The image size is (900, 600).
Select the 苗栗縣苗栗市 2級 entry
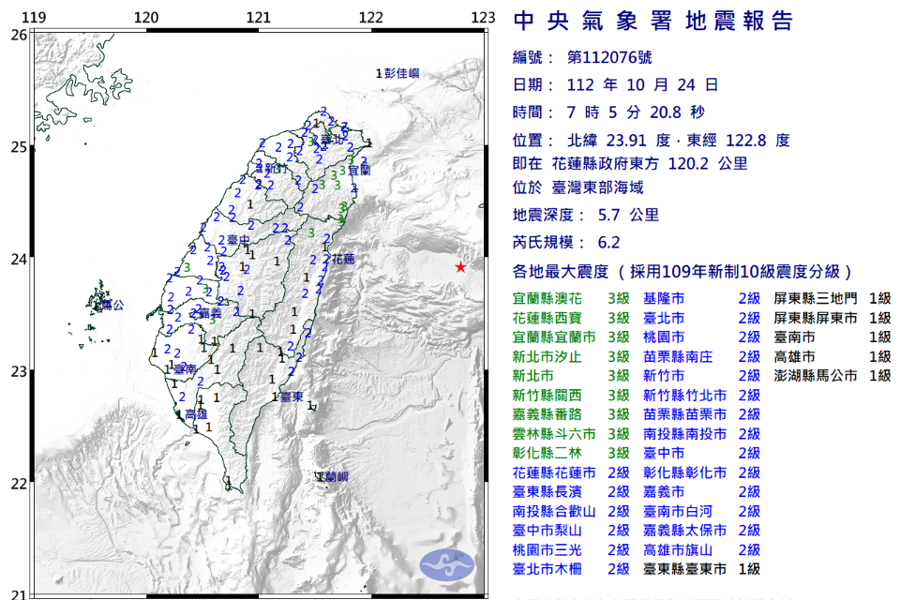[702, 414]
